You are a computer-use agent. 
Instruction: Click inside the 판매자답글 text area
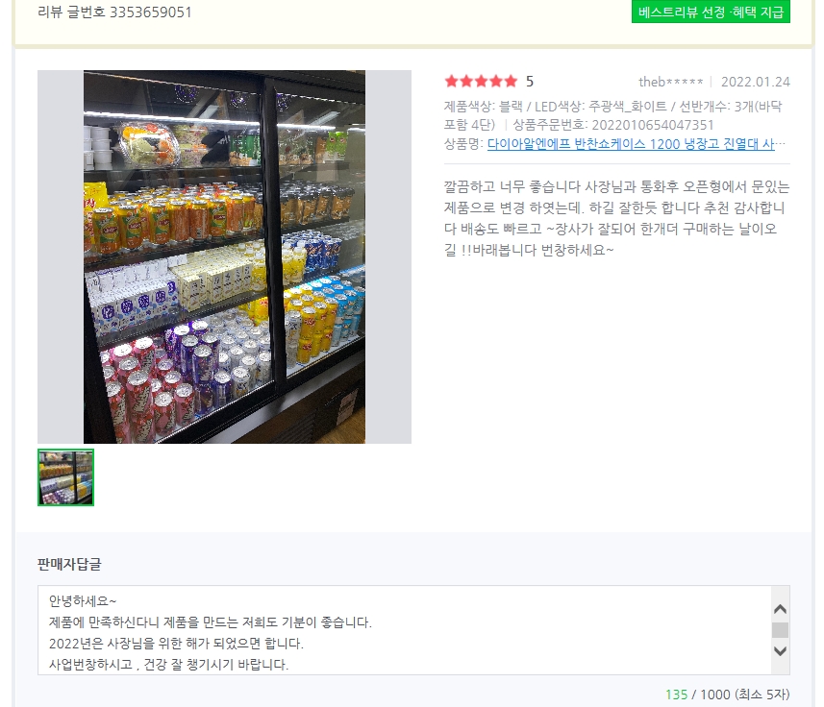tap(405, 630)
